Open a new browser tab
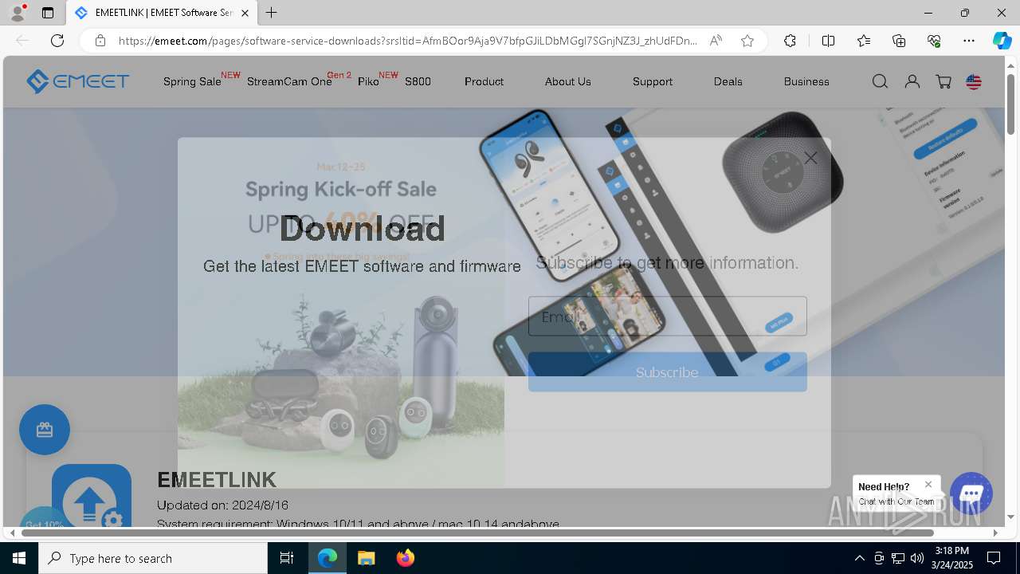 tap(272, 13)
